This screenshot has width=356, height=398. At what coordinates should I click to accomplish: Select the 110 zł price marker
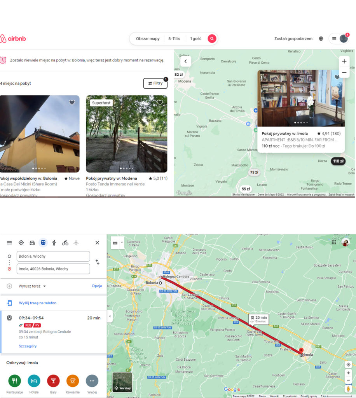338,161
